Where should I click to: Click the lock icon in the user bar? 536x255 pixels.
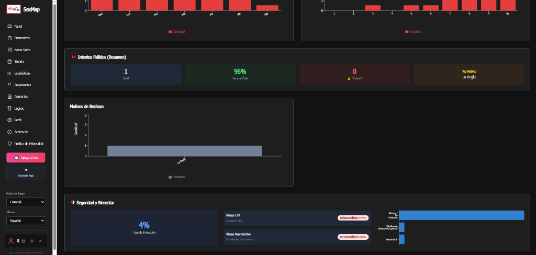click(24, 241)
